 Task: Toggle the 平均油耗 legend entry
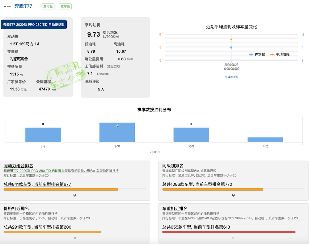pos(280,55)
